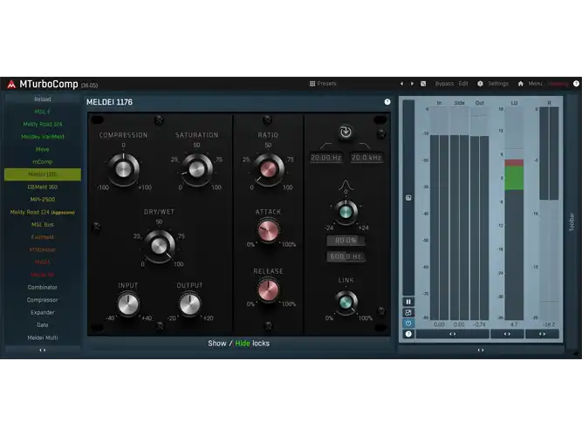The image size is (582, 436).
Task: Select the Gate device
Action: 43,324
